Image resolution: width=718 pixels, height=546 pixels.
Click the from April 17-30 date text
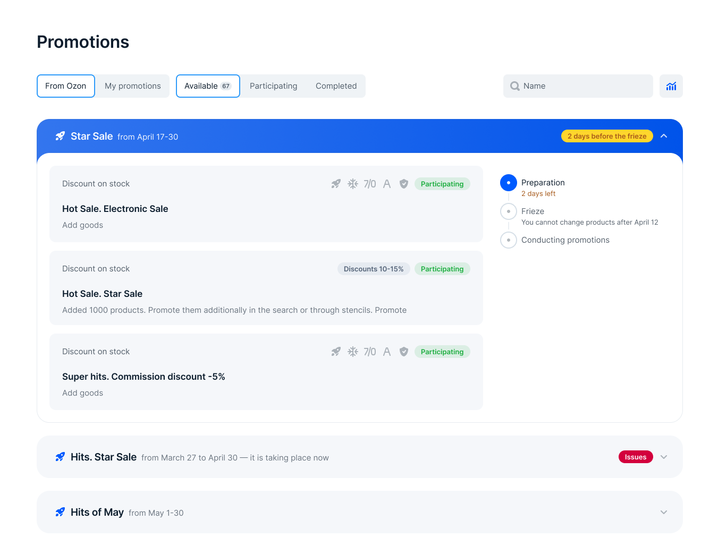point(148,137)
